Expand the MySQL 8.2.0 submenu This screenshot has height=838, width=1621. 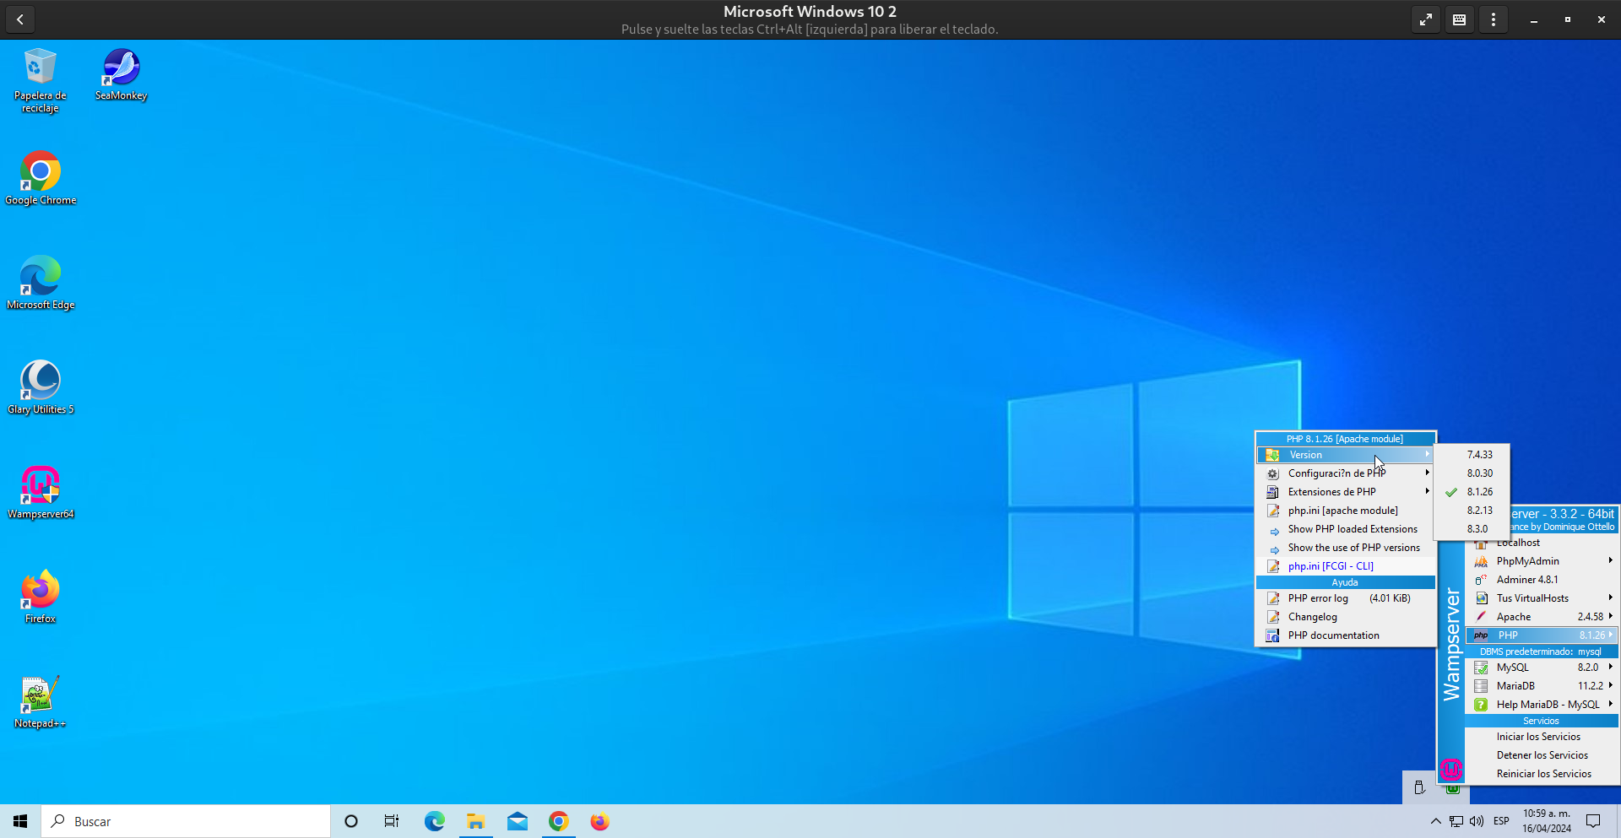coord(1542,668)
